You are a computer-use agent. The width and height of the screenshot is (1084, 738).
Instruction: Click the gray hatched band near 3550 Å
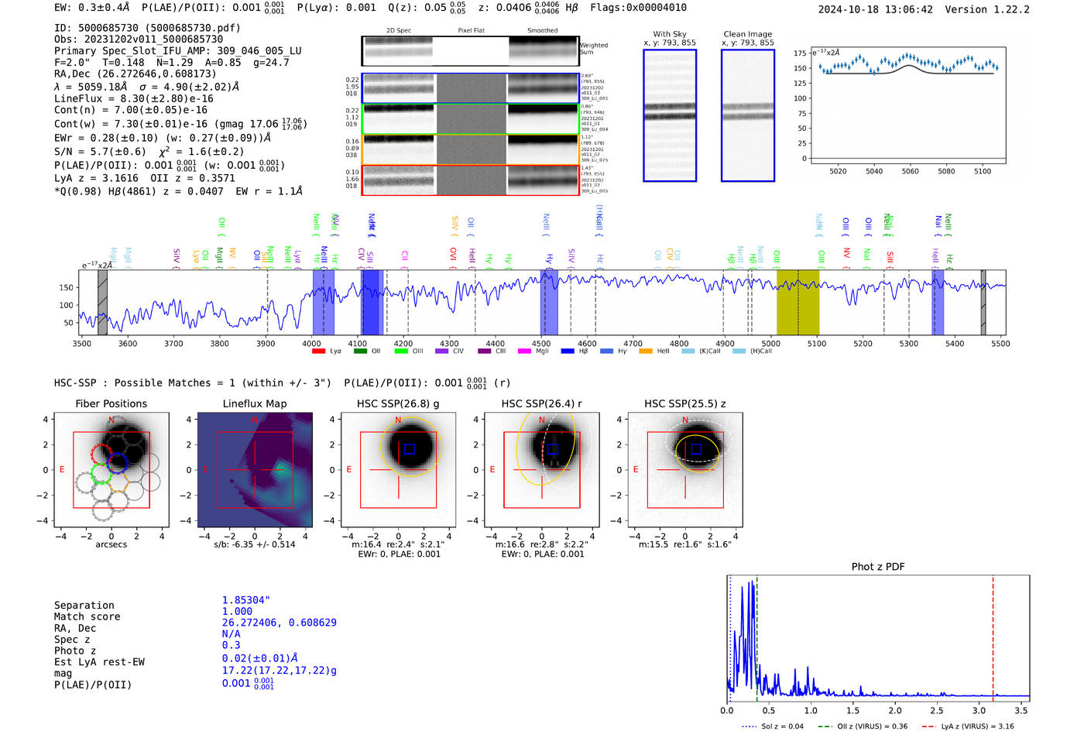pyautogui.click(x=102, y=302)
